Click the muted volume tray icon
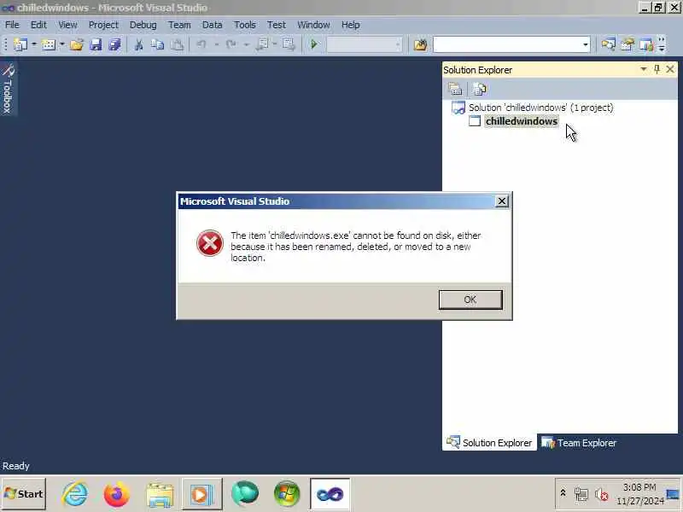The height and width of the screenshot is (512, 683). click(x=602, y=495)
